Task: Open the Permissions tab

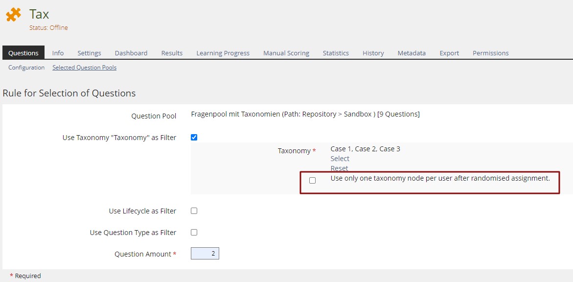Action: pos(490,53)
